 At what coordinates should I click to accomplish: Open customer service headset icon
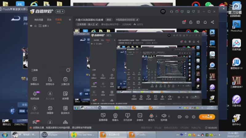point(171,12)
